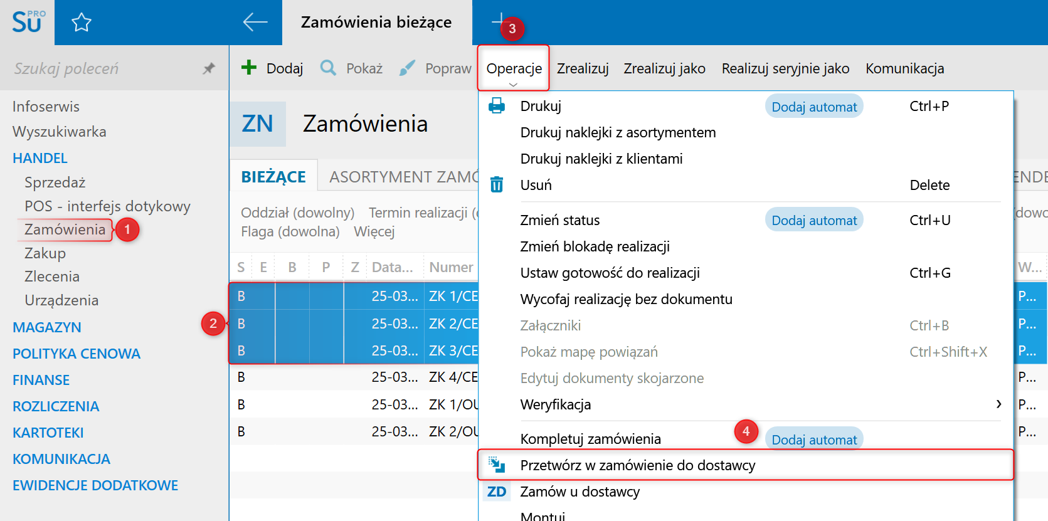The width and height of the screenshot is (1048, 521).
Task: Click the Przetwórz w zamówienie icon
Action: 497,465
